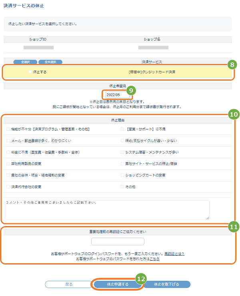Image resolution: width=240 pixels, height=296 pixels.
Task: Click the re-authentication password field
Action: [x=118, y=241]
